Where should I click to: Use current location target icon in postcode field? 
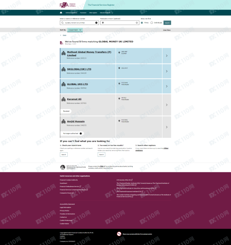(137, 23)
